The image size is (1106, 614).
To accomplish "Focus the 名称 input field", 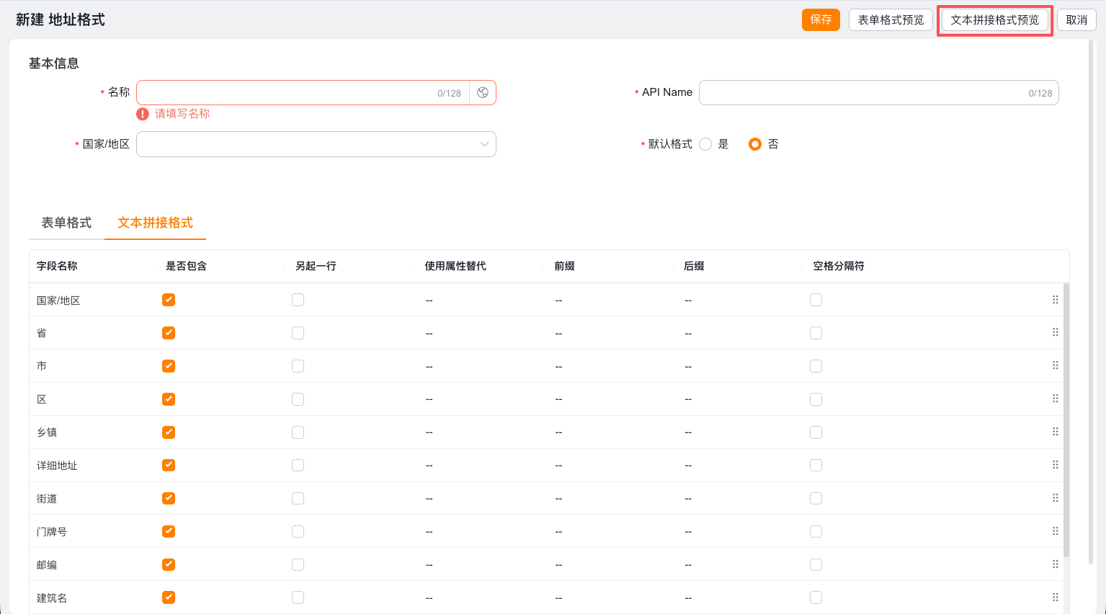I will pyautogui.click(x=303, y=93).
